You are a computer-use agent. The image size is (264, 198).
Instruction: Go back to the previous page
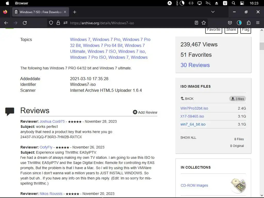tap(6, 23)
